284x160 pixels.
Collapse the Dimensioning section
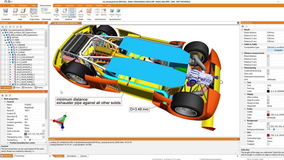[x=242, y=68]
